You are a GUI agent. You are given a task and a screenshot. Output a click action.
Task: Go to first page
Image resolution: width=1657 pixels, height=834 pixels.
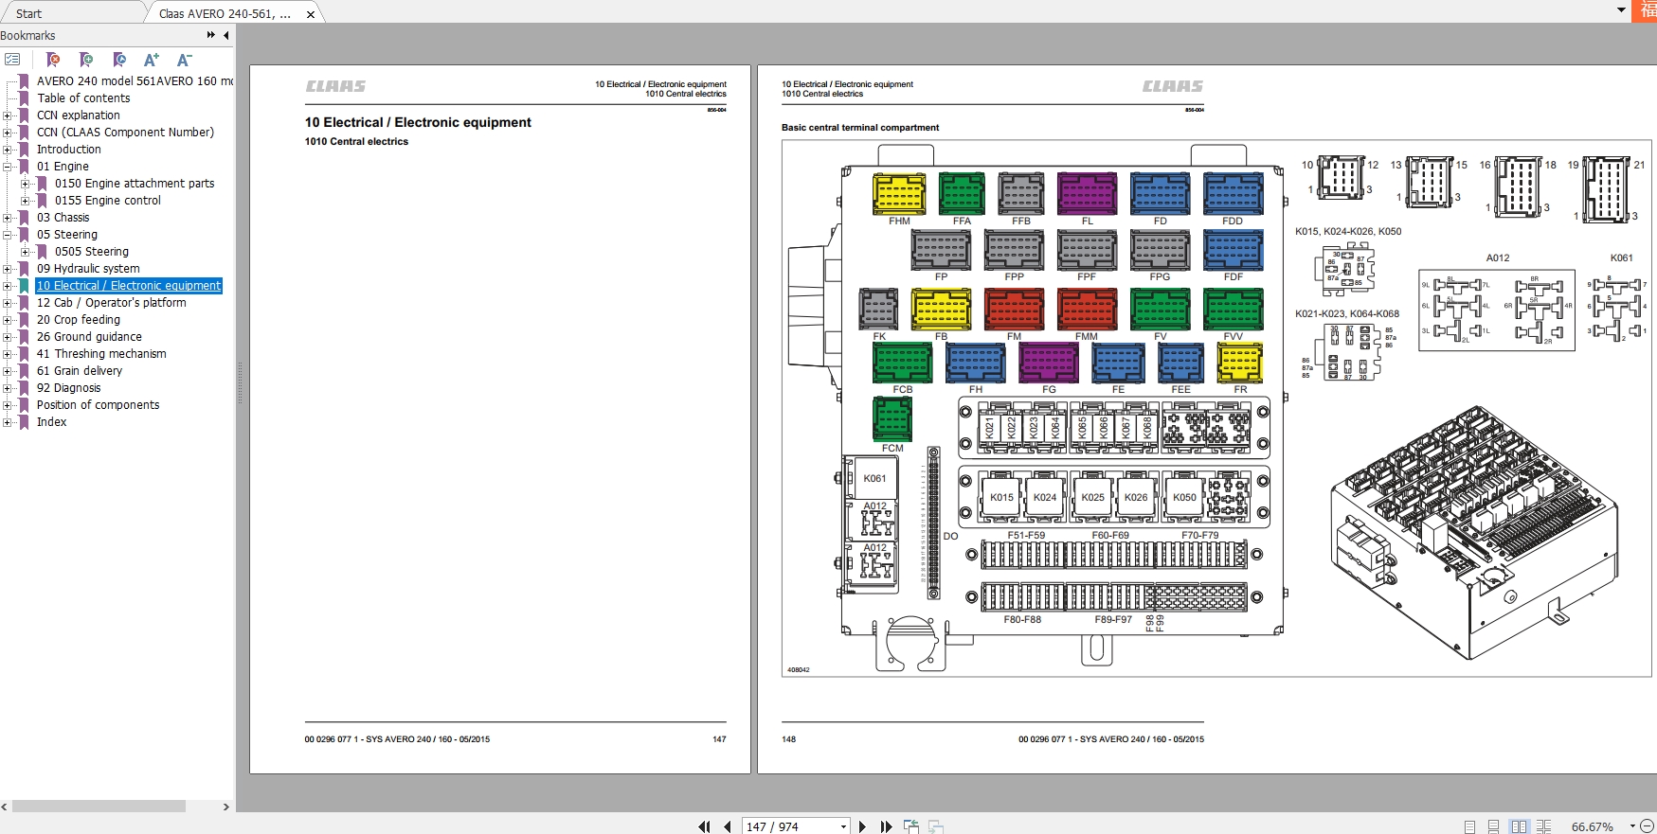pyautogui.click(x=704, y=826)
